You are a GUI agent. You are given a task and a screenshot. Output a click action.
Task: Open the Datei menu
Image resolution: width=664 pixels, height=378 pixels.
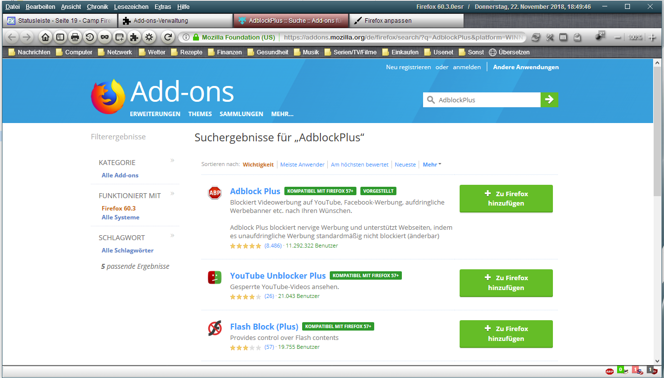click(12, 7)
